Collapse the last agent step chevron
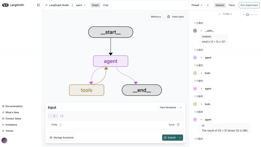This screenshot has width=261, height=147. click(201, 119)
